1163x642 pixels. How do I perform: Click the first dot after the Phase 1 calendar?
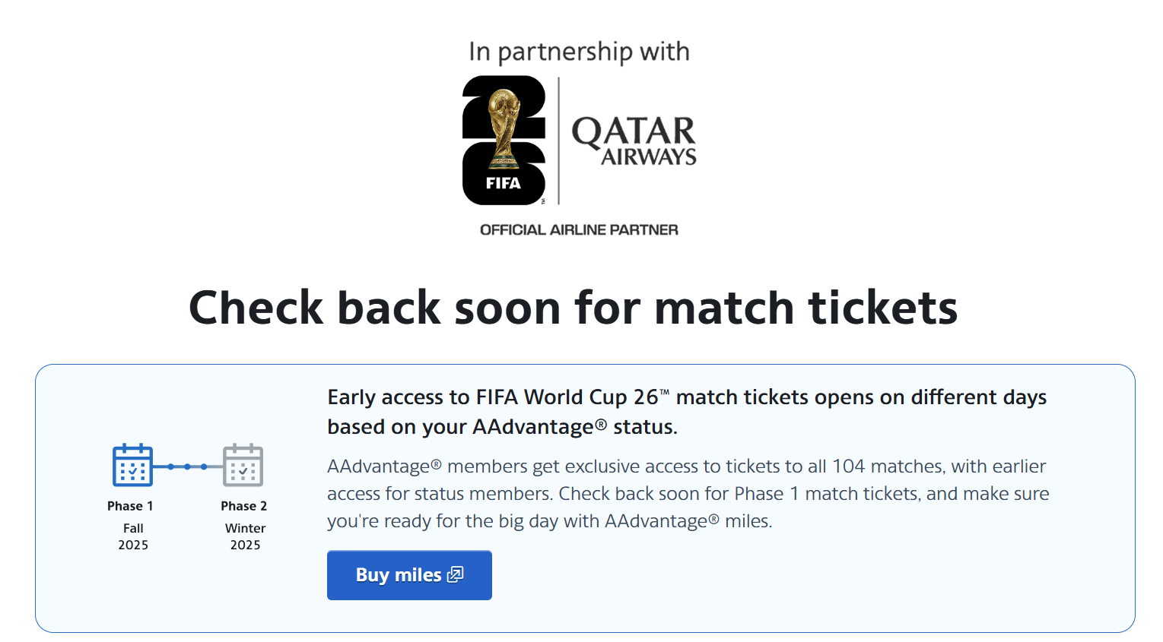(171, 466)
